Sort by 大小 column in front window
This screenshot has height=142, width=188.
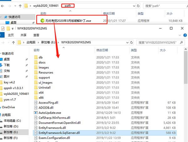(163, 50)
